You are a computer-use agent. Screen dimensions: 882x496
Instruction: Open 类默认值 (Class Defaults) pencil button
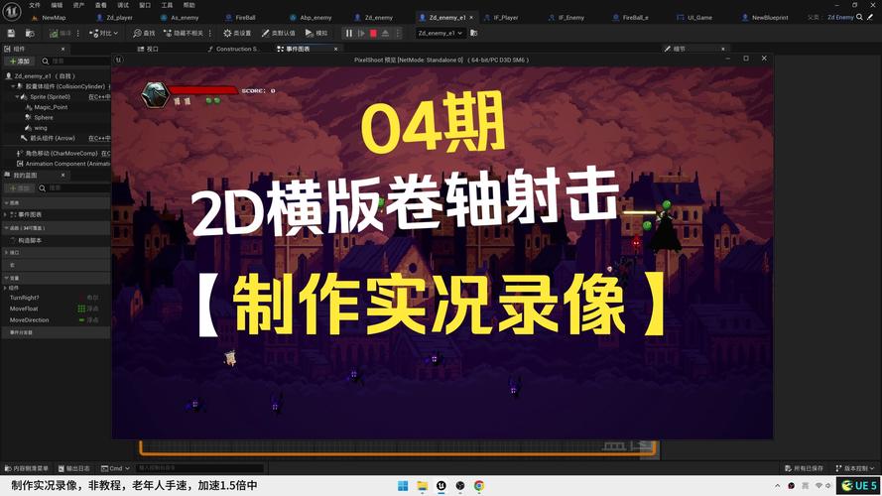coord(279,33)
